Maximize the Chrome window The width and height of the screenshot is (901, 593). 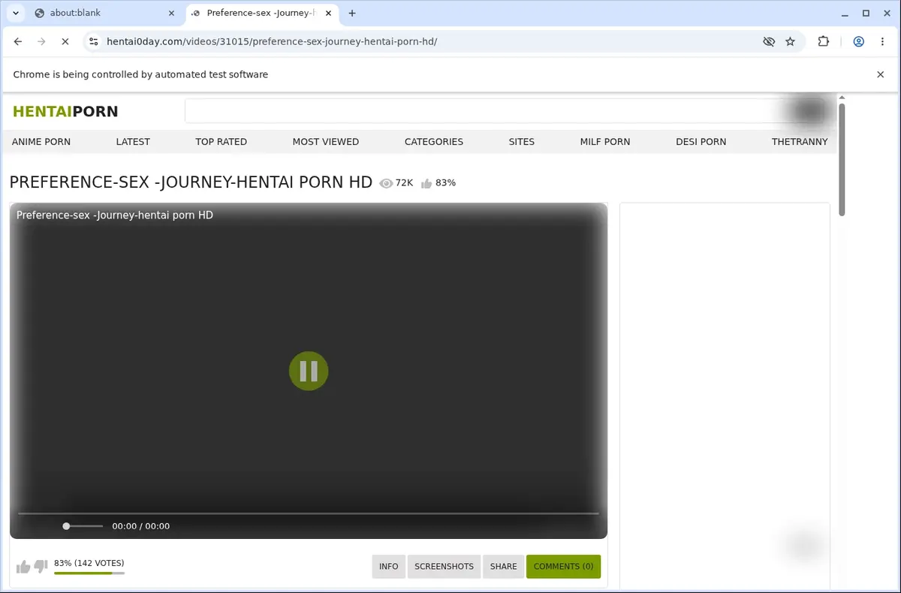tap(866, 13)
